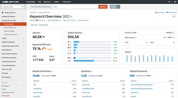This screenshot has height=98, width=178.
Task: Open the Dashboard breadcrumb link
Action: click(33, 12)
